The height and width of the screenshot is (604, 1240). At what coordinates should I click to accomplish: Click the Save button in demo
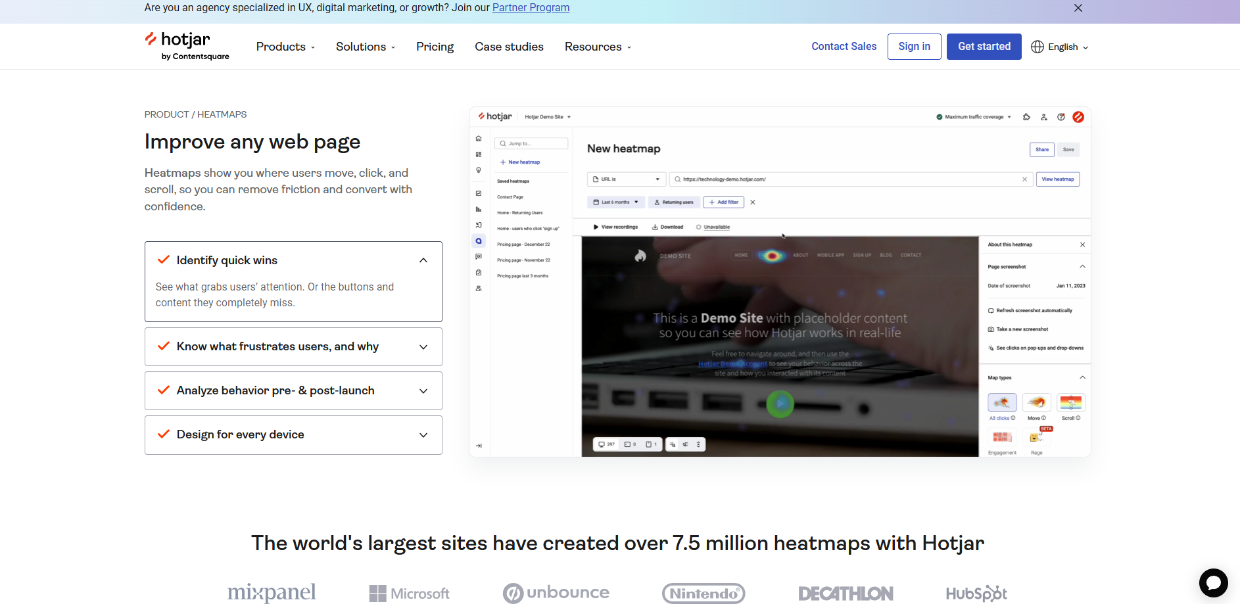pos(1068,149)
